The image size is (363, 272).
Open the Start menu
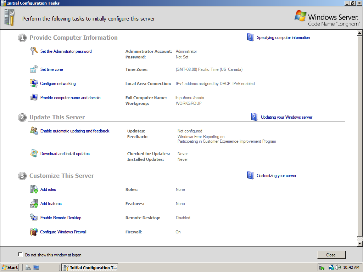coord(10,267)
